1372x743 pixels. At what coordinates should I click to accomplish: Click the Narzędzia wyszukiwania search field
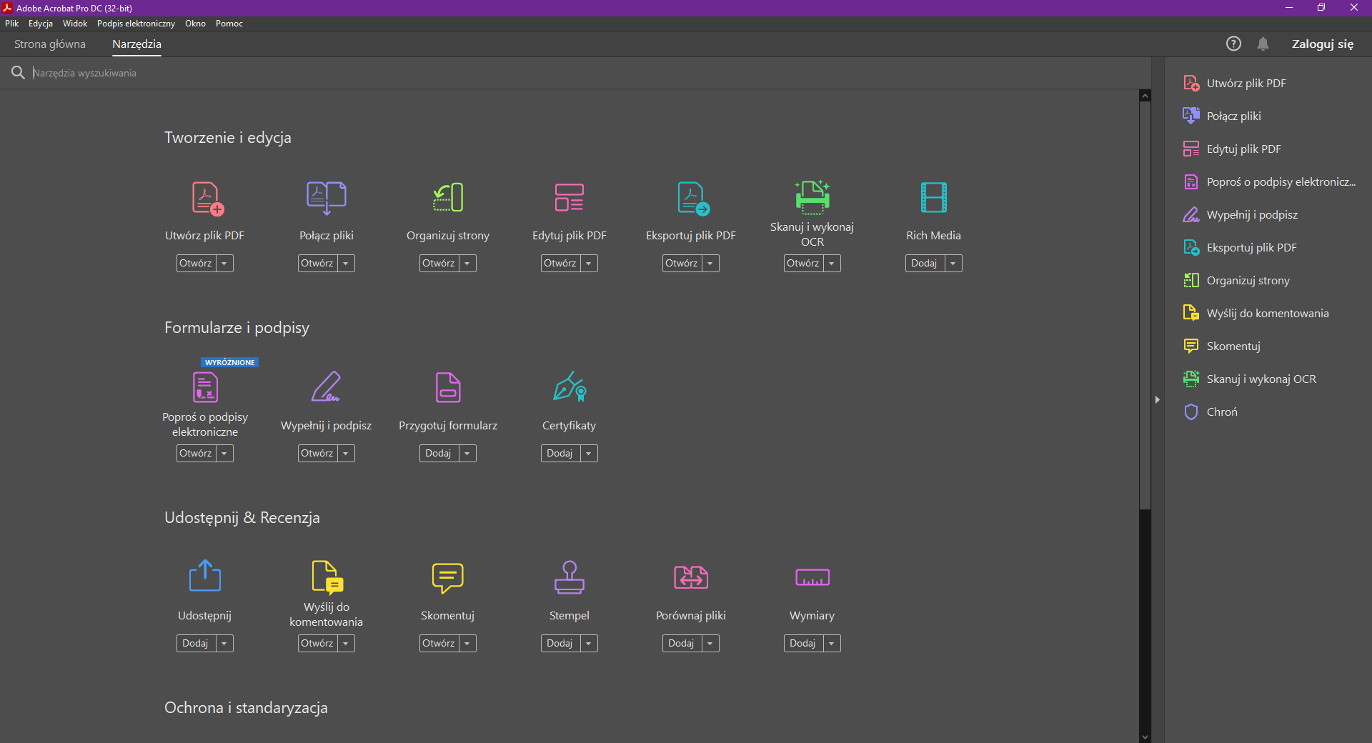tap(586, 74)
